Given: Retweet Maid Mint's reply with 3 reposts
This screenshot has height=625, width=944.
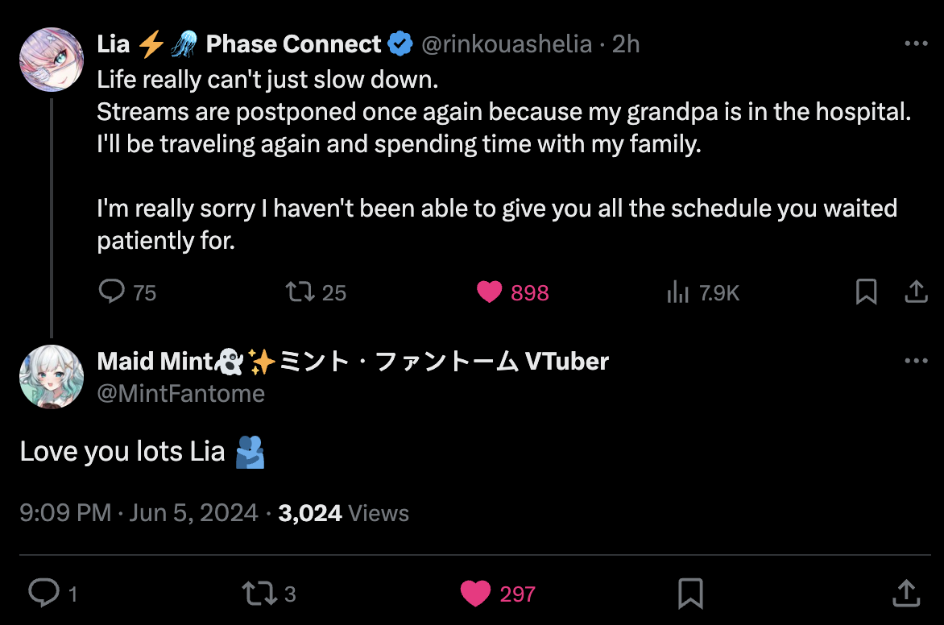Looking at the screenshot, I should point(257,594).
